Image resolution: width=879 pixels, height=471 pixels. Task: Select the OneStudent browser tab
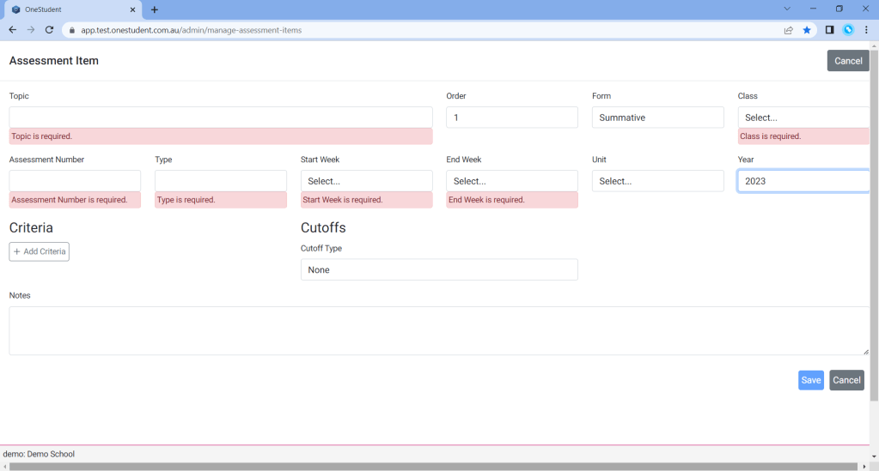pyautogui.click(x=69, y=9)
